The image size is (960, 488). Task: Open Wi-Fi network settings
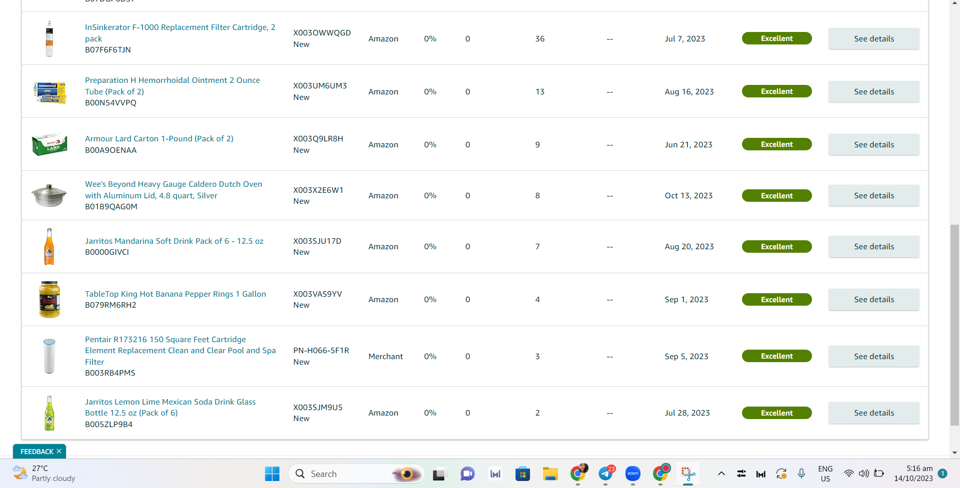[x=848, y=474]
